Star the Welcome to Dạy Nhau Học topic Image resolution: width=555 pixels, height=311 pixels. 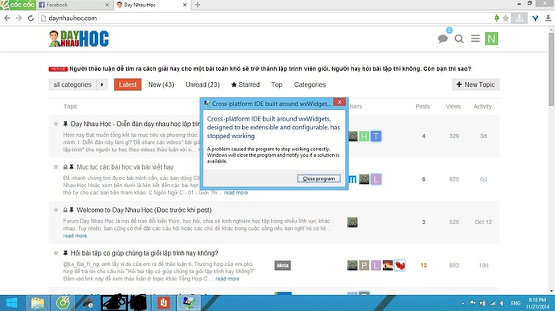55,210
